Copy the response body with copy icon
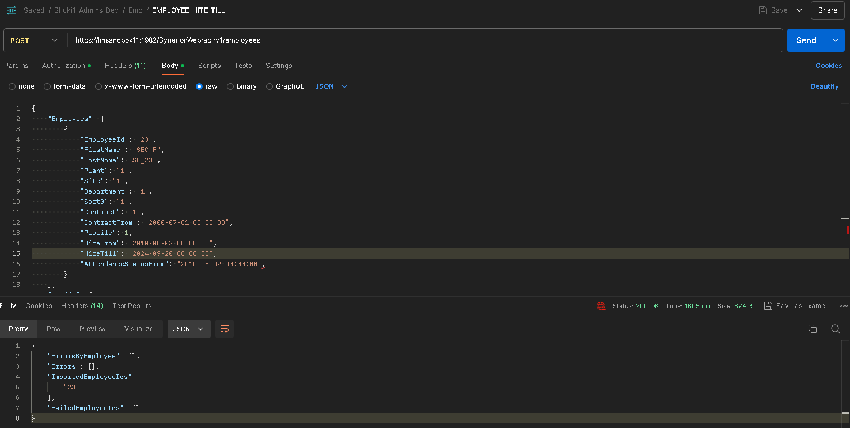The height and width of the screenshot is (428, 850). (813, 329)
